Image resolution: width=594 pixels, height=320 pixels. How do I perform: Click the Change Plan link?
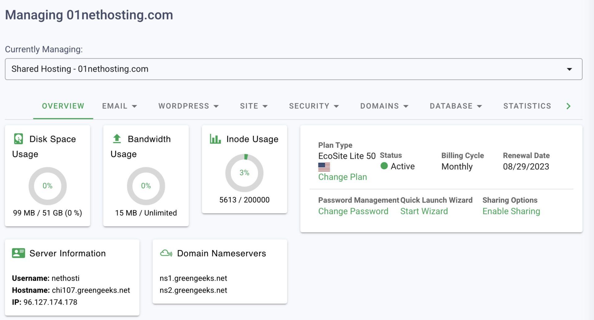pos(342,177)
